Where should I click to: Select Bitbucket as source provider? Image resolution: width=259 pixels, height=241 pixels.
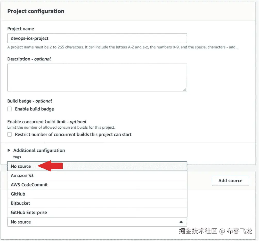click(x=20, y=203)
